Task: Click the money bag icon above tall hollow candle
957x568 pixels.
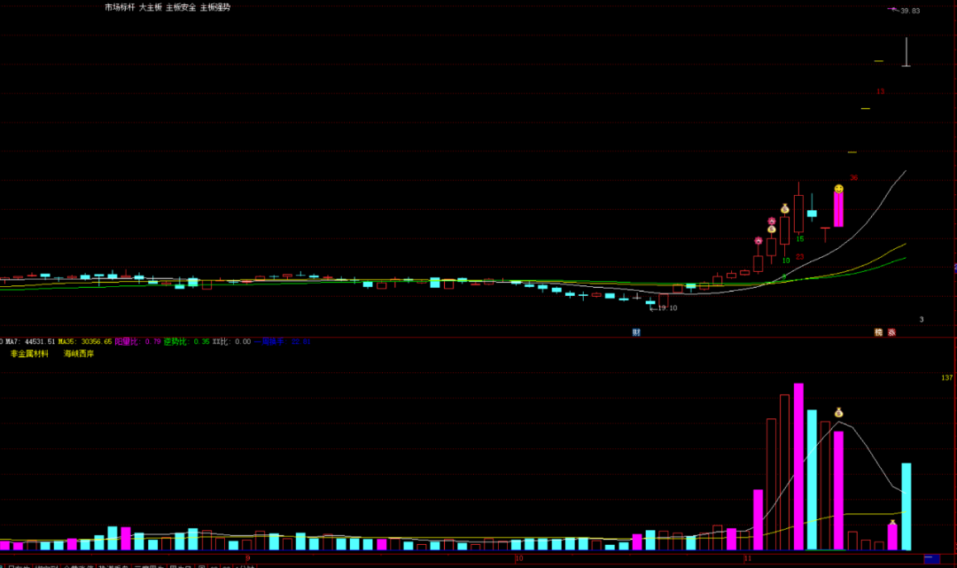Action: click(x=785, y=209)
